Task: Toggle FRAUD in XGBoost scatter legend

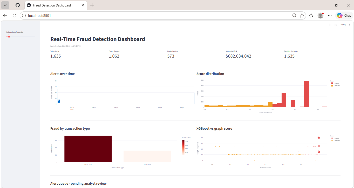Action: [335, 138]
